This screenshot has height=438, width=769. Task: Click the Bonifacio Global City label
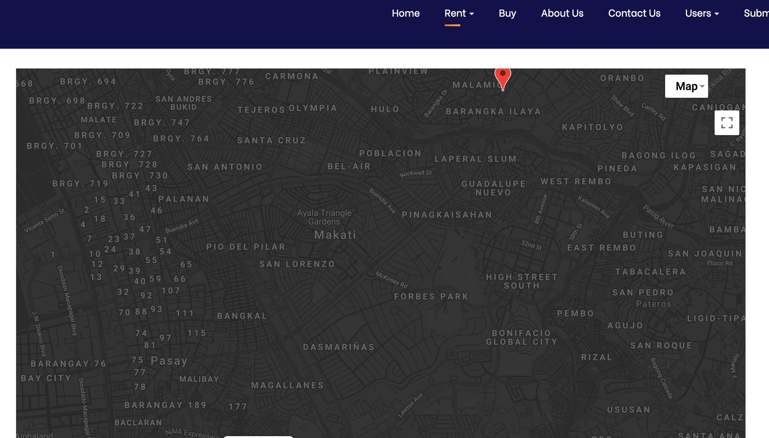pos(521,337)
